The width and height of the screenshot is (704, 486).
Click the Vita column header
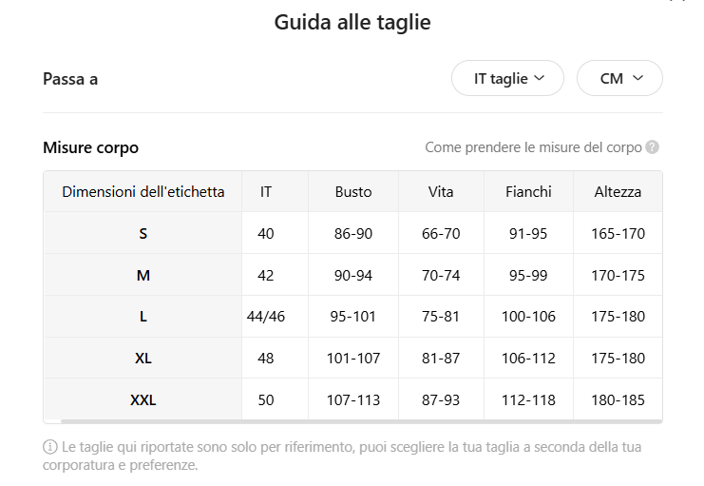[x=441, y=192]
